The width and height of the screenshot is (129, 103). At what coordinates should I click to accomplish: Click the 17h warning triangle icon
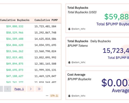point(57,96)
